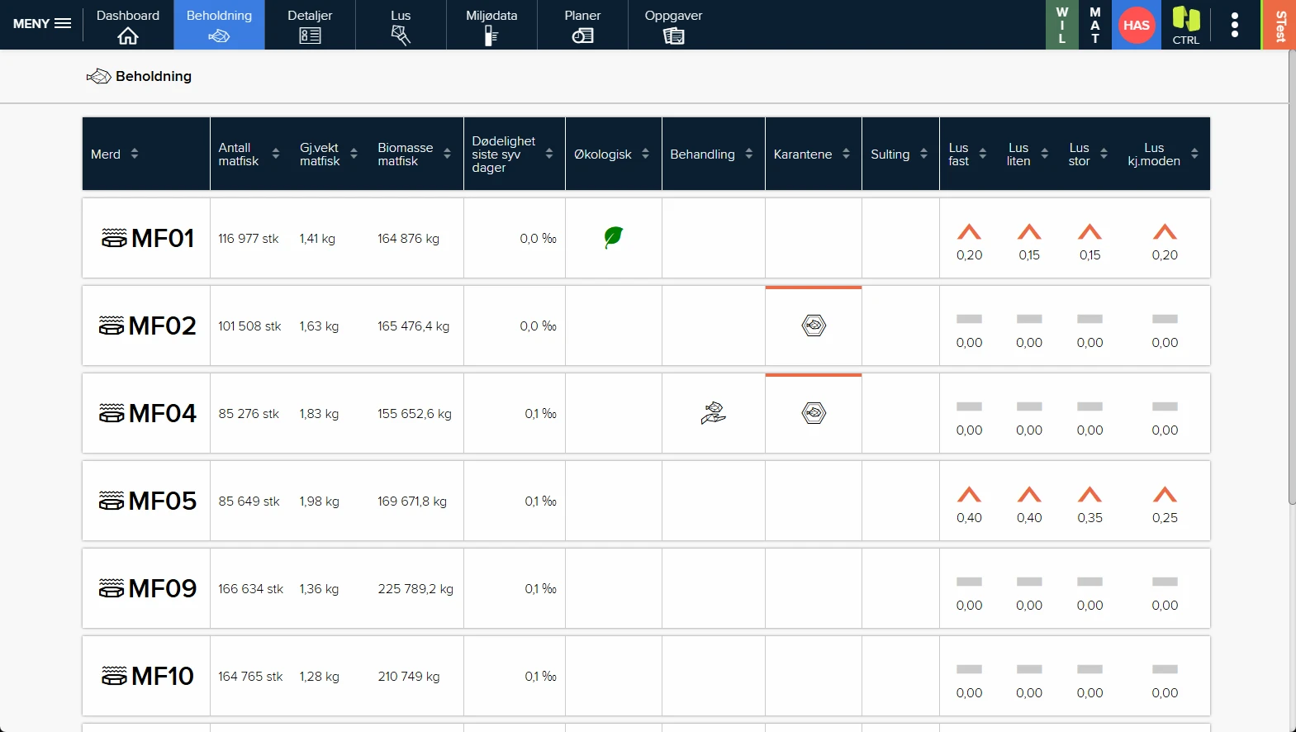Click the quarantine icon in MF02 row
The image size is (1296, 732).
814,326
